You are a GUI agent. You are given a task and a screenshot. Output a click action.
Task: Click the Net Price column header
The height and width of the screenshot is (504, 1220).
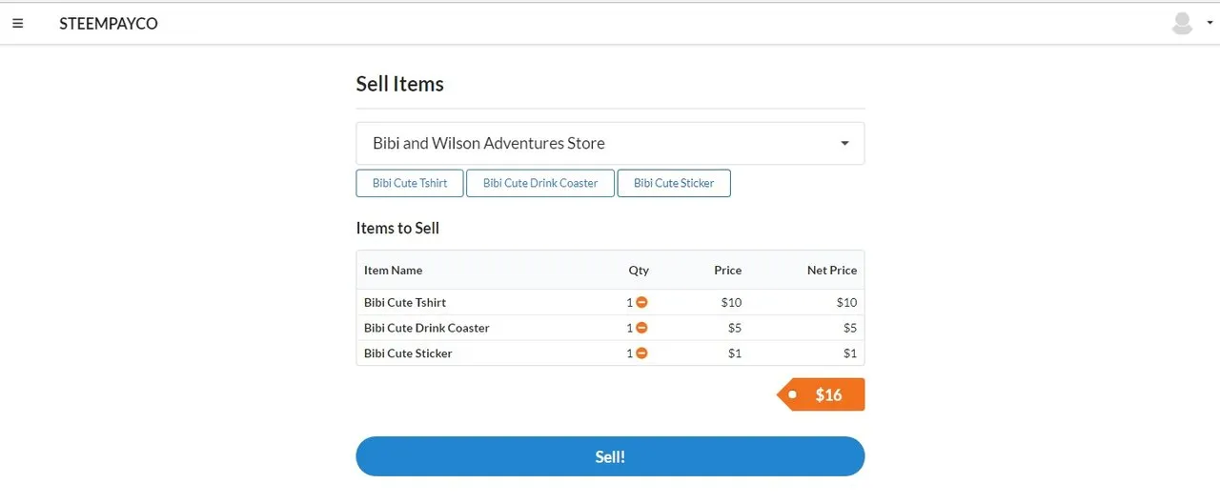[831, 271]
